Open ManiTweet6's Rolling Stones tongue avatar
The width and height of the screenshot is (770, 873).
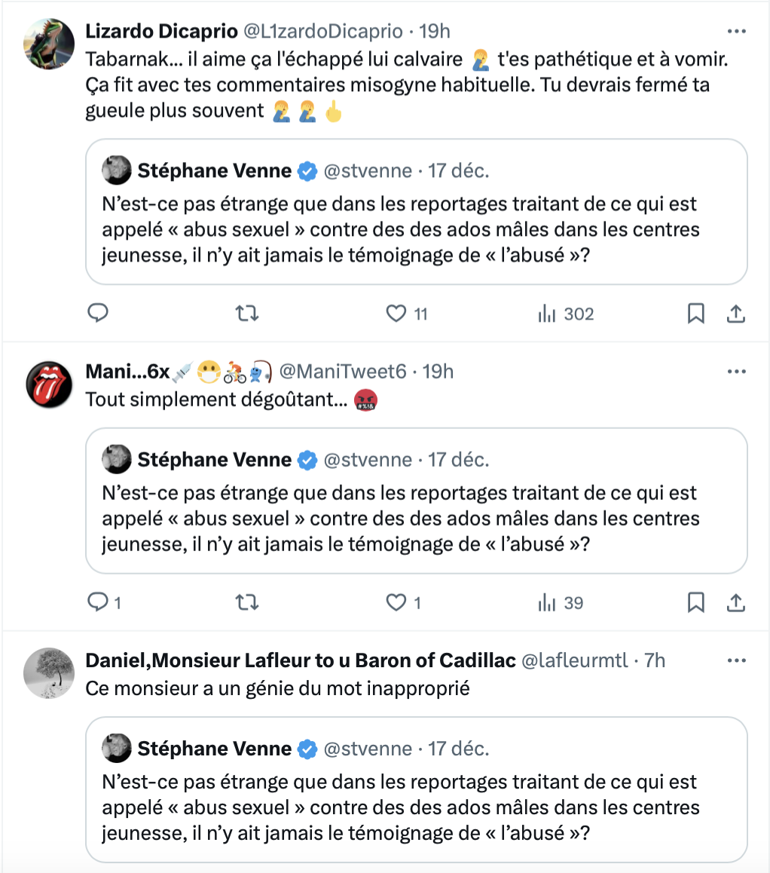tap(49, 384)
